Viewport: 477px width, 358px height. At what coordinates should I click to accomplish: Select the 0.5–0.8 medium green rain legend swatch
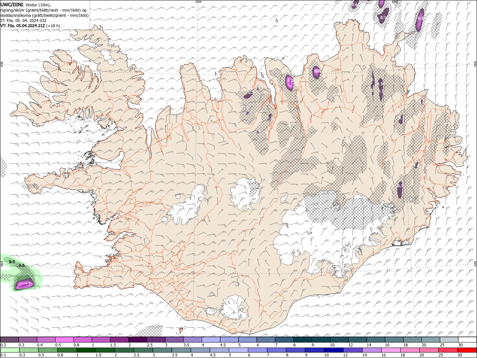pyautogui.click(x=48, y=350)
